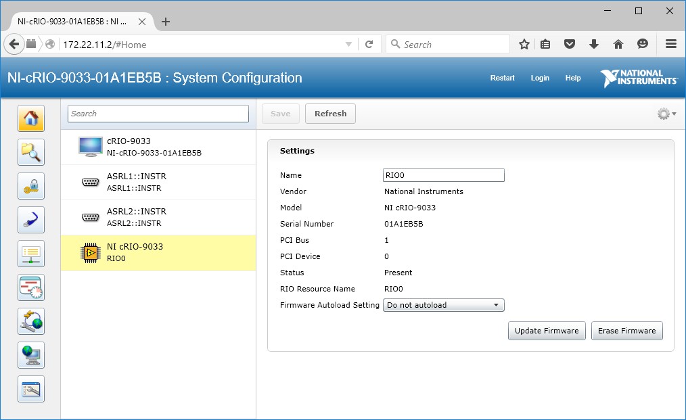Click the serial number value 01A1EB5B
Viewport: 686px width, 420px height.
404,224
